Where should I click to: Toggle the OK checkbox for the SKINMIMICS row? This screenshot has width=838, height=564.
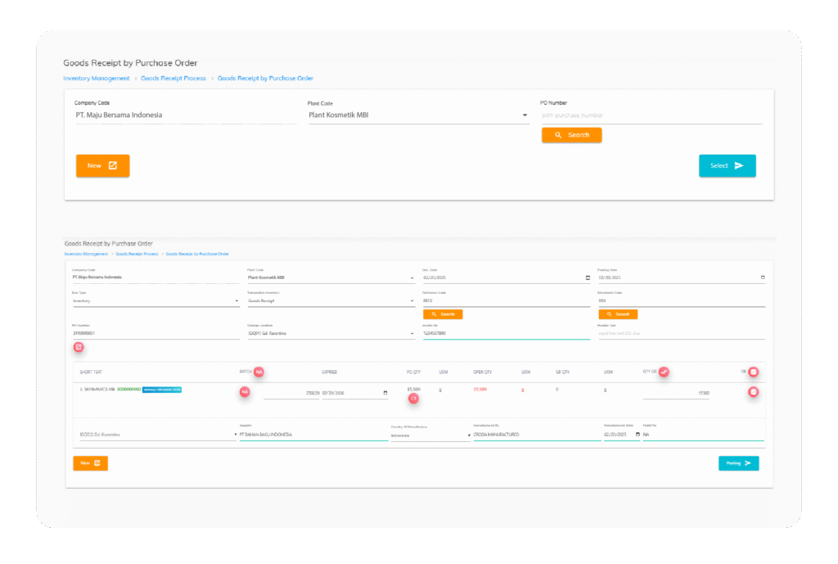pos(753,392)
